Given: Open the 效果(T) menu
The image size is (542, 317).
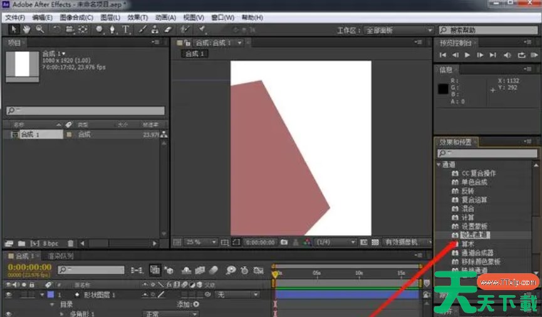Looking at the screenshot, I should point(138,18).
